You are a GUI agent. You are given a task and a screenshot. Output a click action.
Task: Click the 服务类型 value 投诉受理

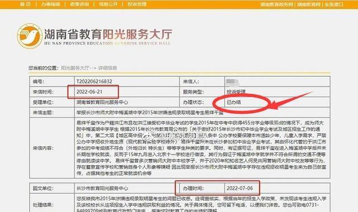(236, 91)
